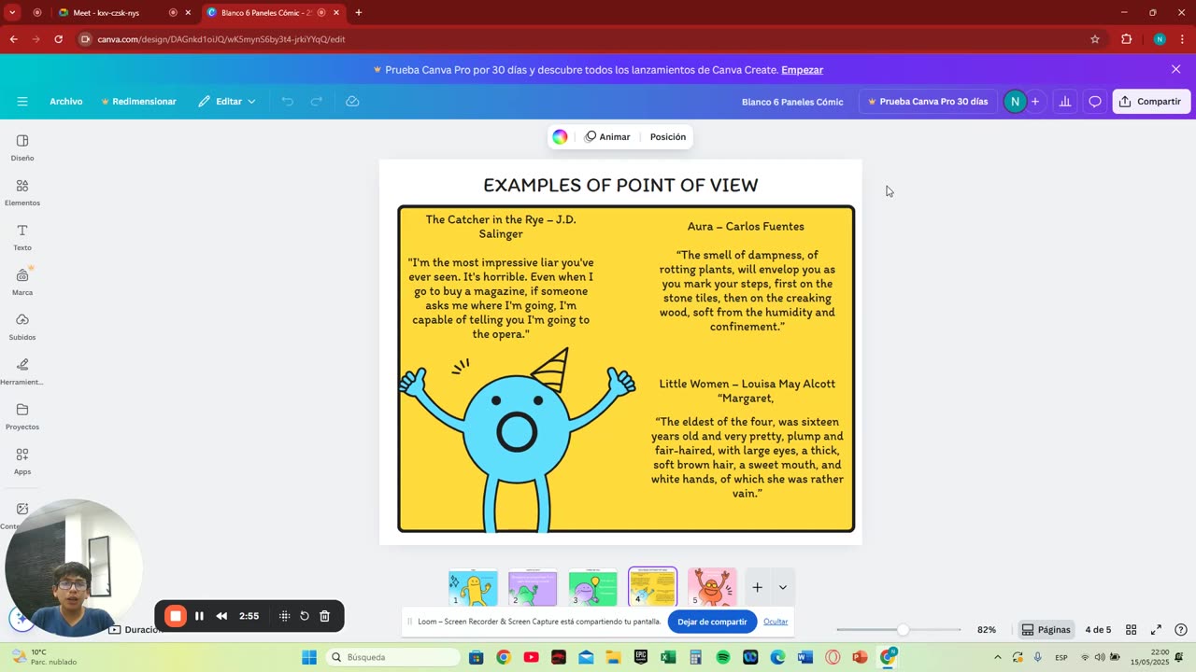
Task: Show hidden system tray icons
Action: [x=997, y=657]
